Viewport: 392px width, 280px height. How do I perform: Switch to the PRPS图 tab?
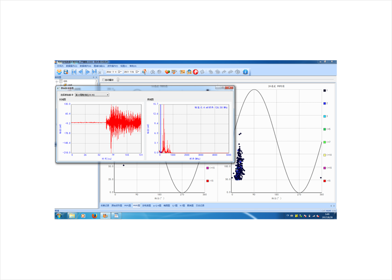(x=127, y=205)
